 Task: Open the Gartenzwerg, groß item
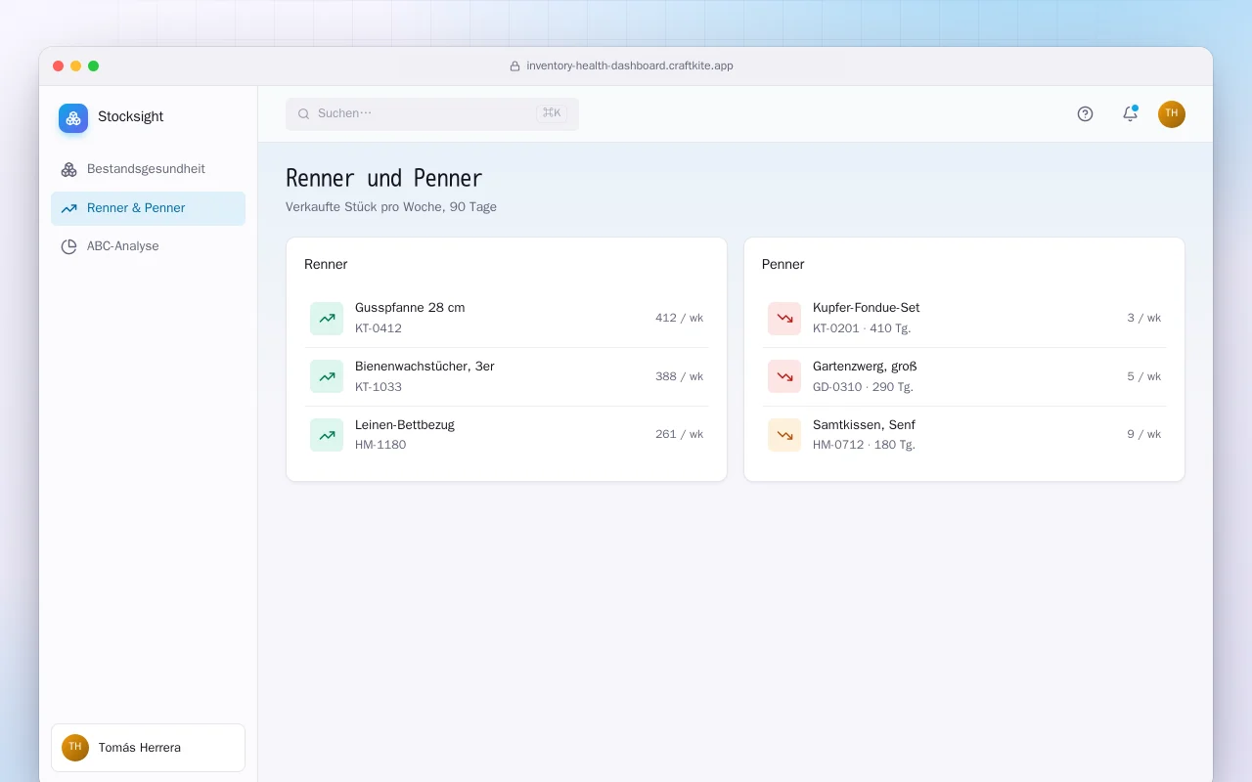click(x=964, y=376)
